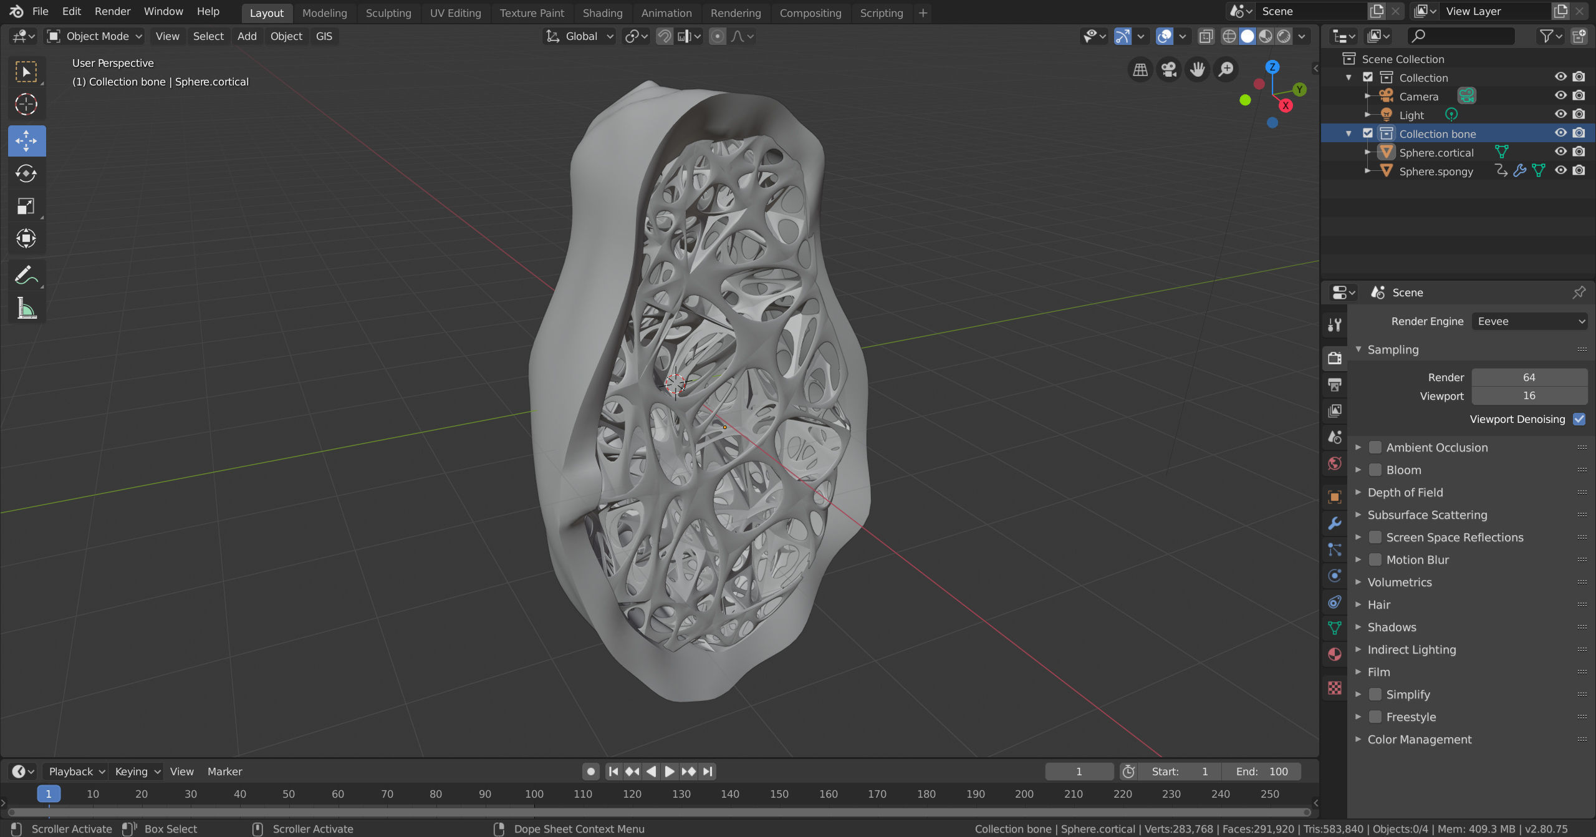Switch to wireframe viewport shading
This screenshot has height=837, width=1596.
coord(1229,36)
